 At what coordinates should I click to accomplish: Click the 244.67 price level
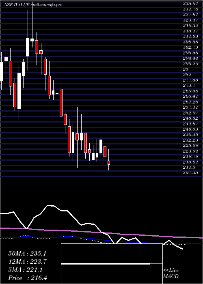coord(190,123)
